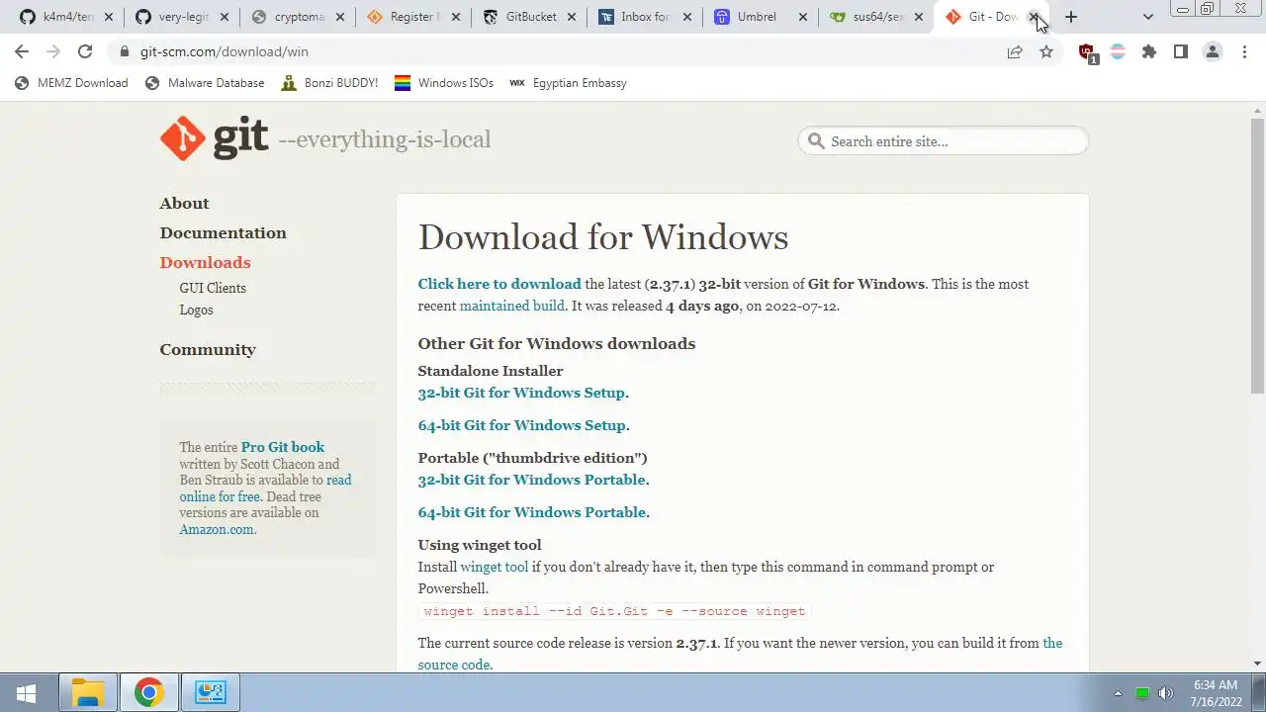
Task: Open Windows ISOs bookmark
Action: [444, 83]
